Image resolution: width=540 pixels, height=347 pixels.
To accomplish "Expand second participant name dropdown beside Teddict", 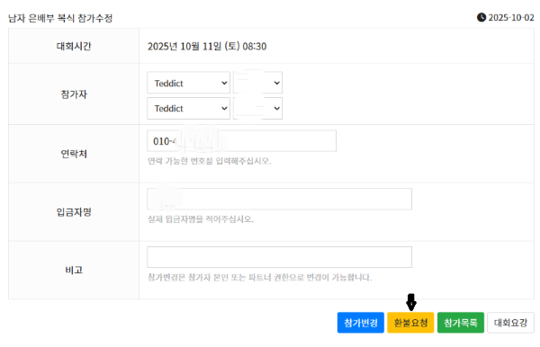I will [x=257, y=109].
